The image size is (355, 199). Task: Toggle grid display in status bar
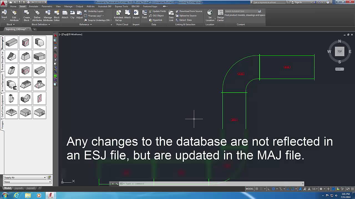click(257, 189)
